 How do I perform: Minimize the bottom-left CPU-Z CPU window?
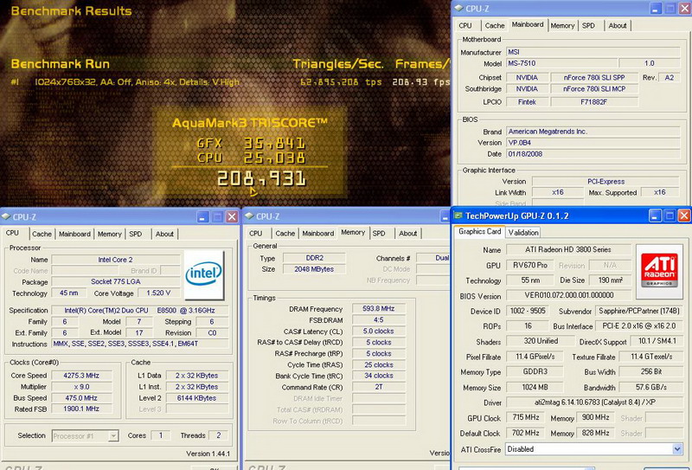tap(202, 216)
